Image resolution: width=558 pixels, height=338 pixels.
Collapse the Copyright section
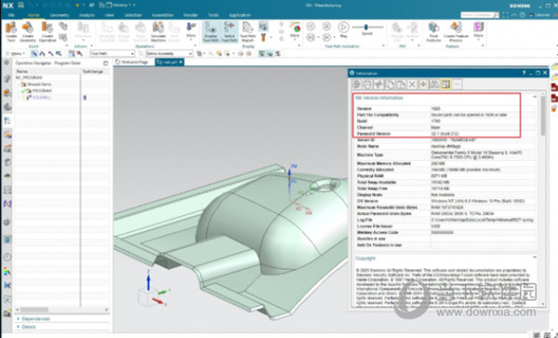coord(534,257)
